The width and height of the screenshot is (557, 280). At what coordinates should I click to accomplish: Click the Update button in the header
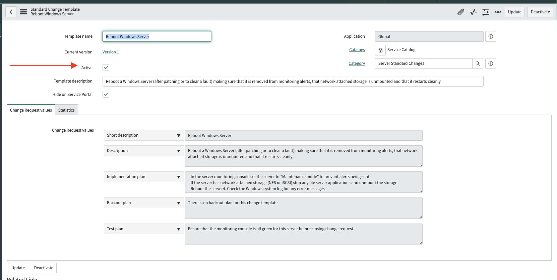(515, 12)
